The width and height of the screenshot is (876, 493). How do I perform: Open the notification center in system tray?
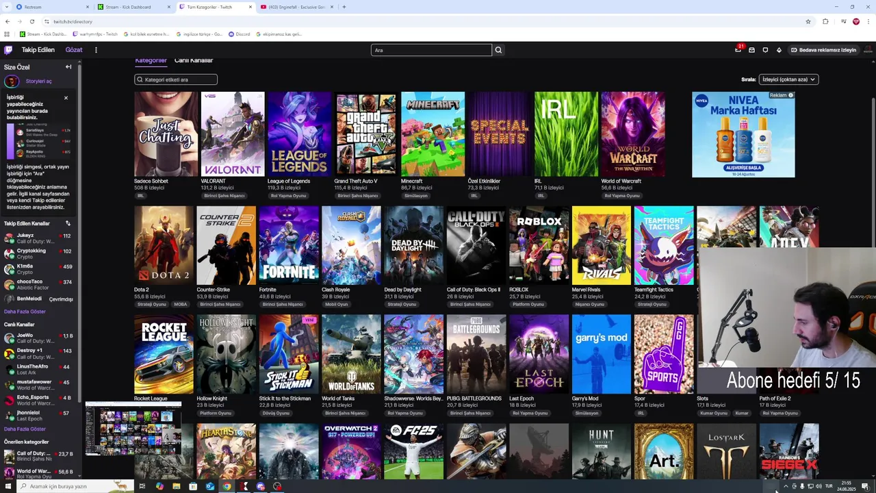pyautogui.click(x=865, y=486)
